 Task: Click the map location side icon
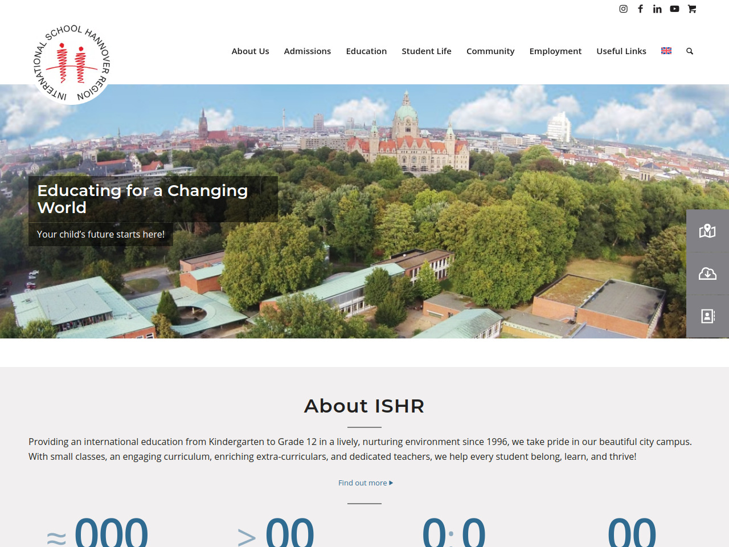[707, 231]
